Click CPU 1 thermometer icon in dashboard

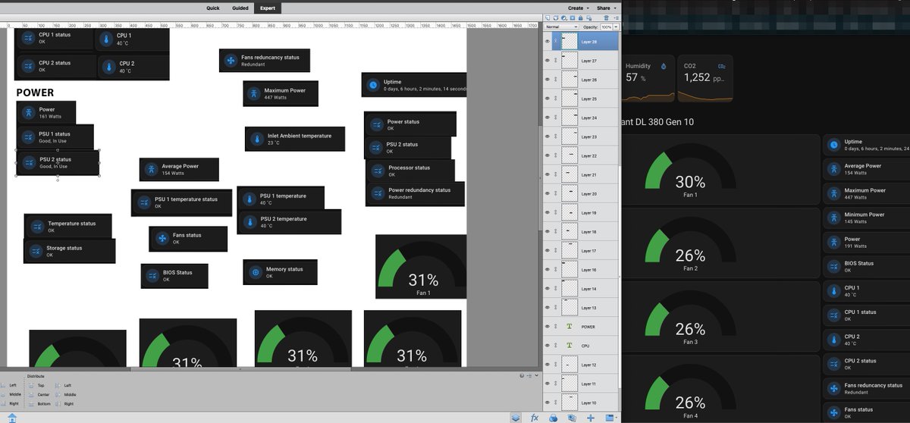point(833,291)
